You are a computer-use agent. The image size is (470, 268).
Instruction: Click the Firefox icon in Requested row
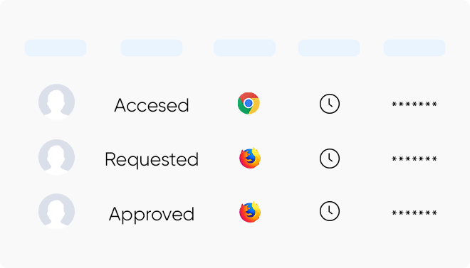click(x=250, y=158)
